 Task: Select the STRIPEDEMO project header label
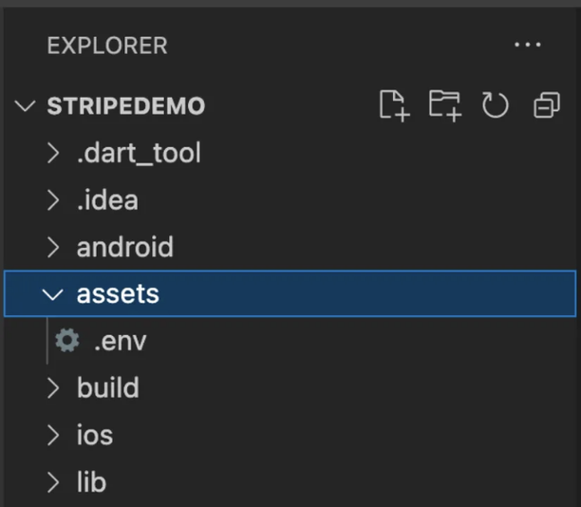click(126, 106)
